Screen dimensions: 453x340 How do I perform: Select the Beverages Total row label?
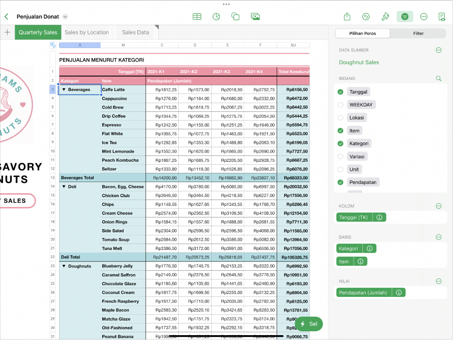(78, 178)
